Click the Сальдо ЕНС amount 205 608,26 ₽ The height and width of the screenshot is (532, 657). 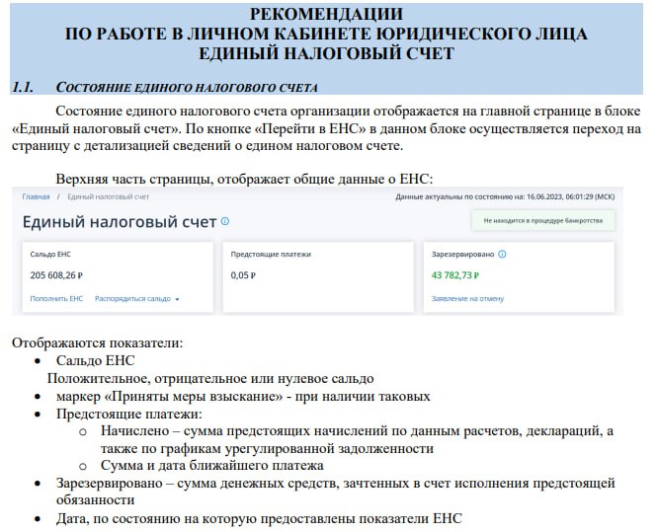(57, 275)
